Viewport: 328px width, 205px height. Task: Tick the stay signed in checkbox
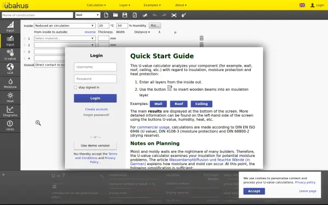pos(75,87)
